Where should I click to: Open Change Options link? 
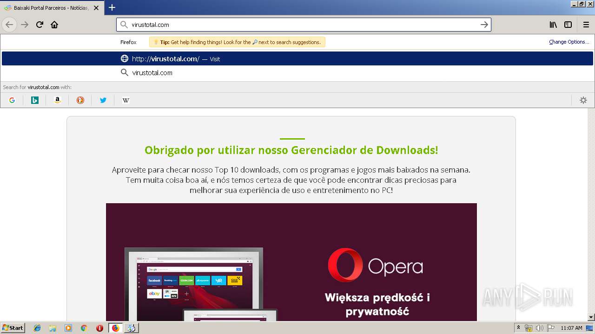pos(569,42)
